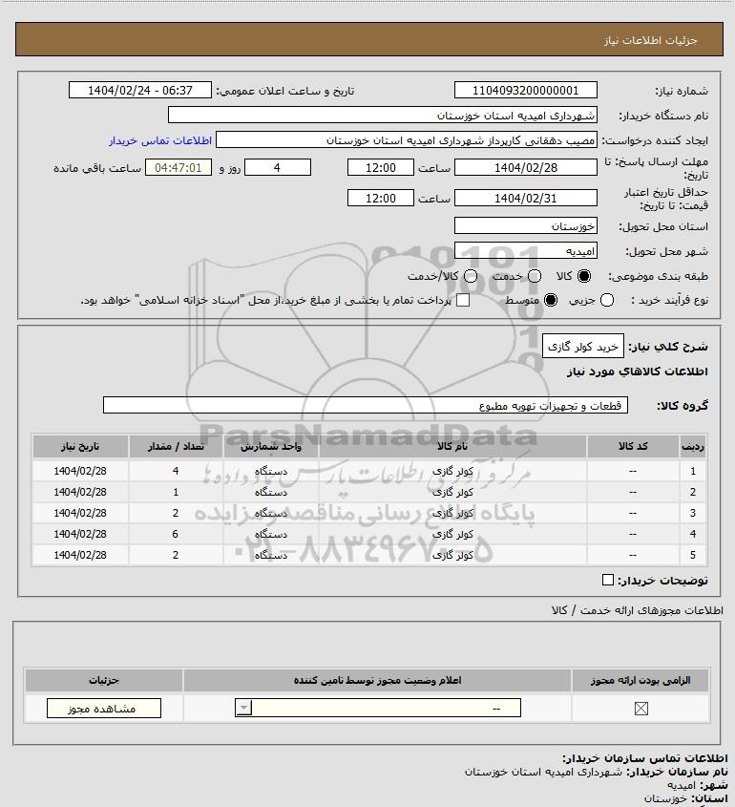
Task: Click the گروه کالا field
Action: 366,406
